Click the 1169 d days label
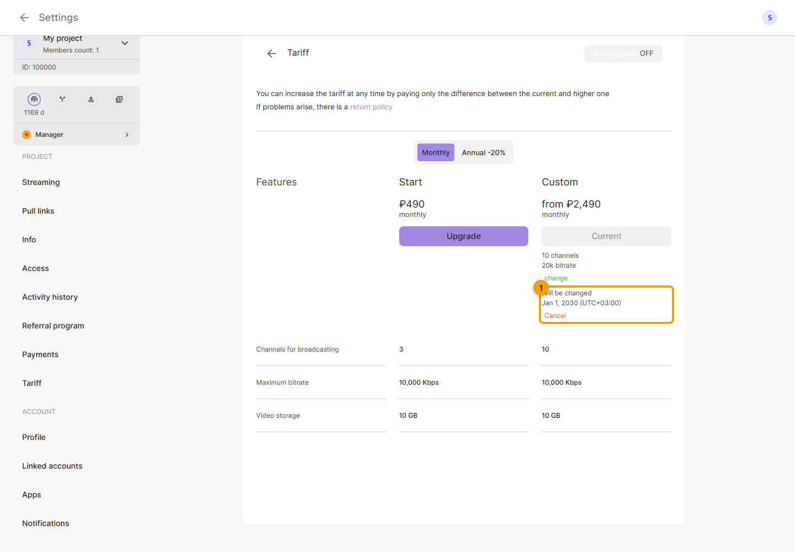This screenshot has height=552, width=795. pos(34,113)
